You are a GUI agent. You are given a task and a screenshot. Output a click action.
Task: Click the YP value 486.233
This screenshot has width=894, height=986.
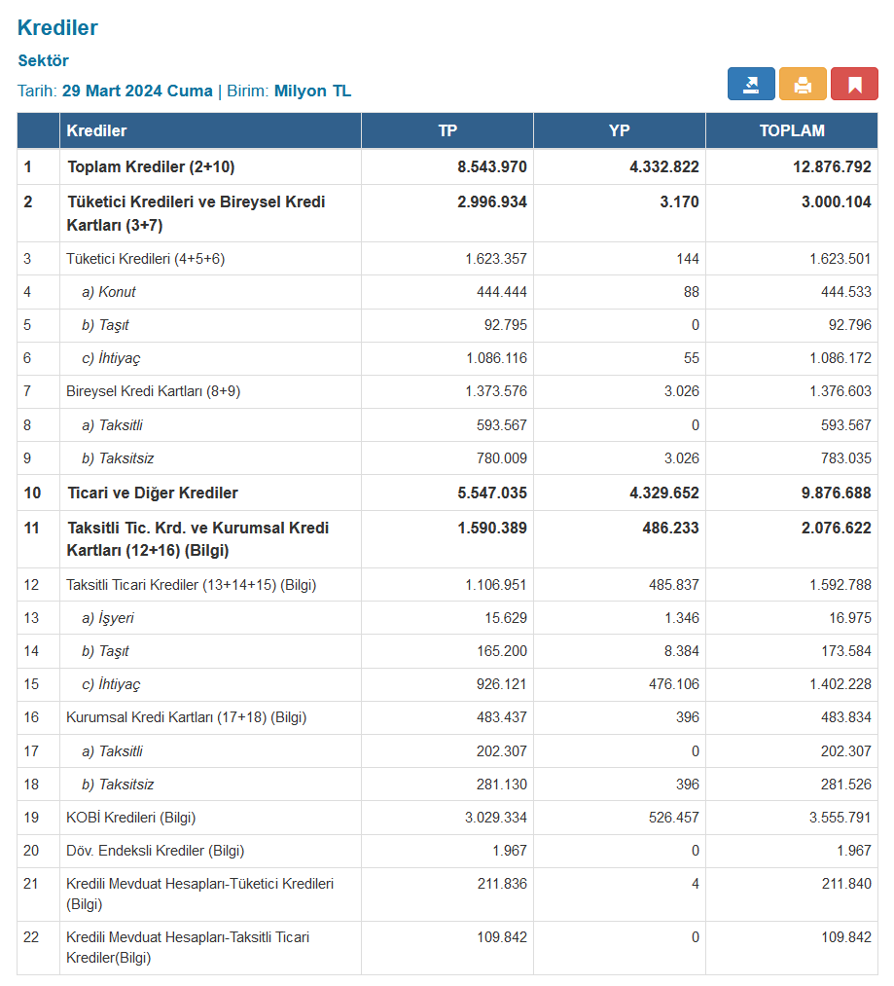click(x=671, y=528)
